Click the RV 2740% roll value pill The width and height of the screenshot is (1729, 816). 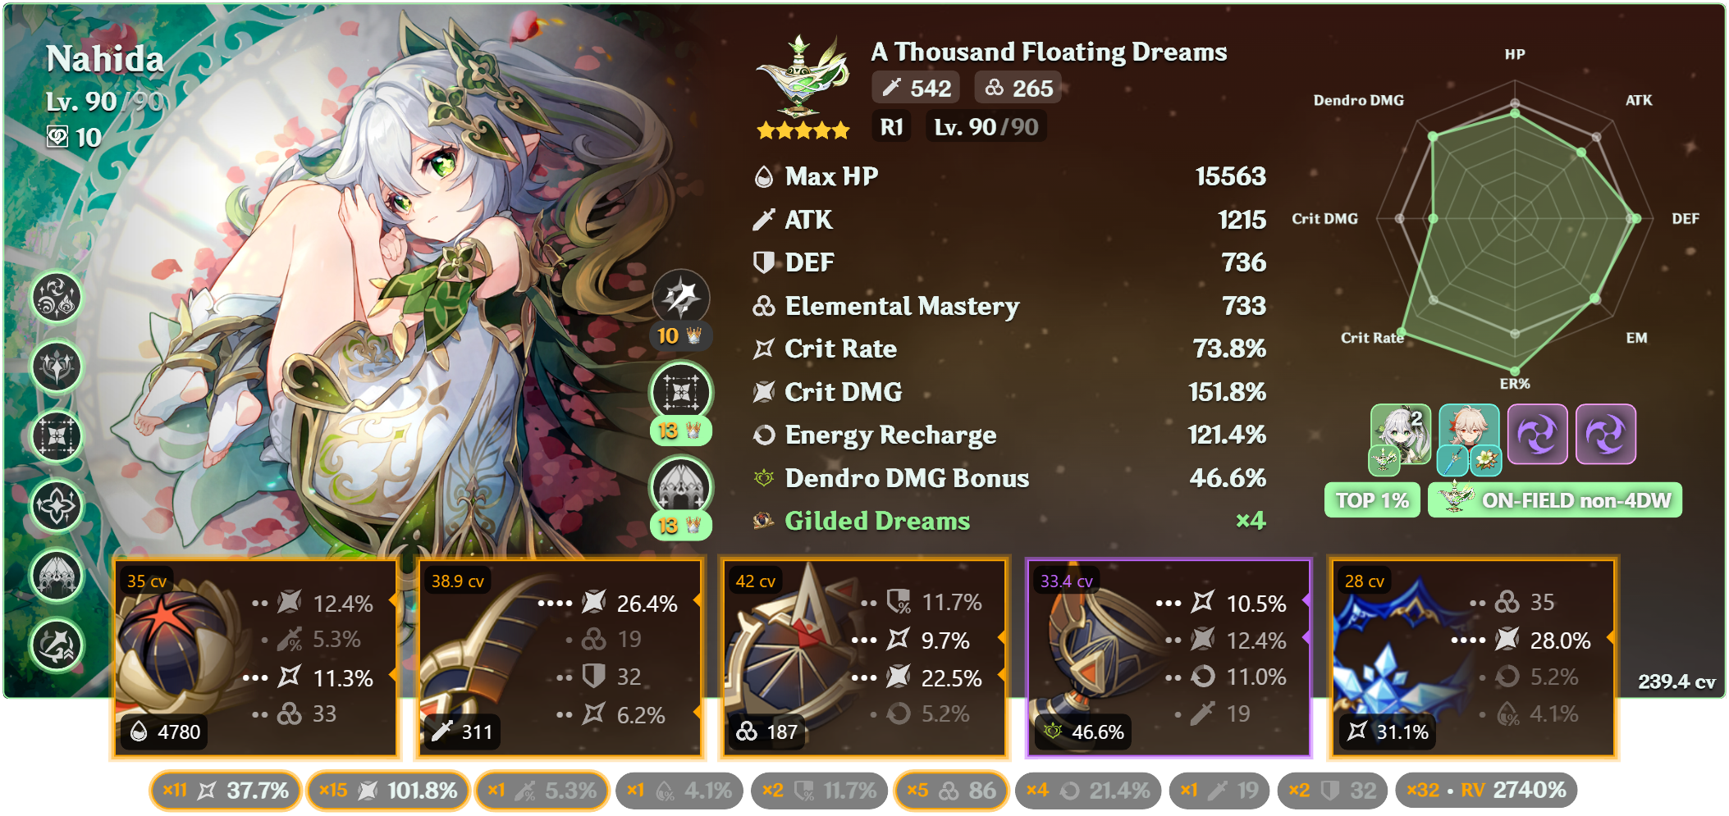click(x=1486, y=791)
